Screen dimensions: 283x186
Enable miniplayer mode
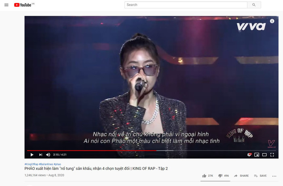click(x=257, y=155)
